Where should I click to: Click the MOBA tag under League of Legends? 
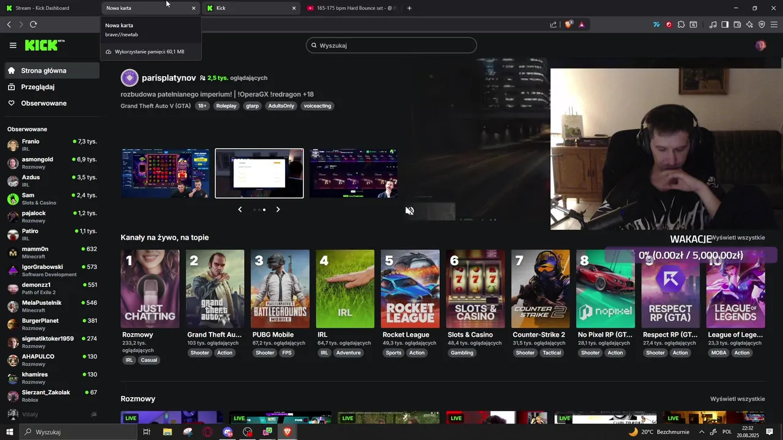[719, 353]
